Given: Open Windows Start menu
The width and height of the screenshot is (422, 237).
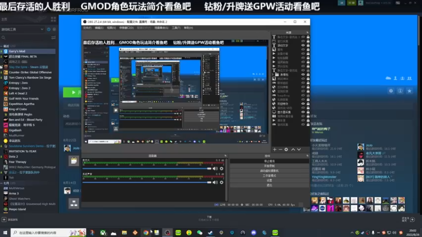Looking at the screenshot, I should click(5, 233).
